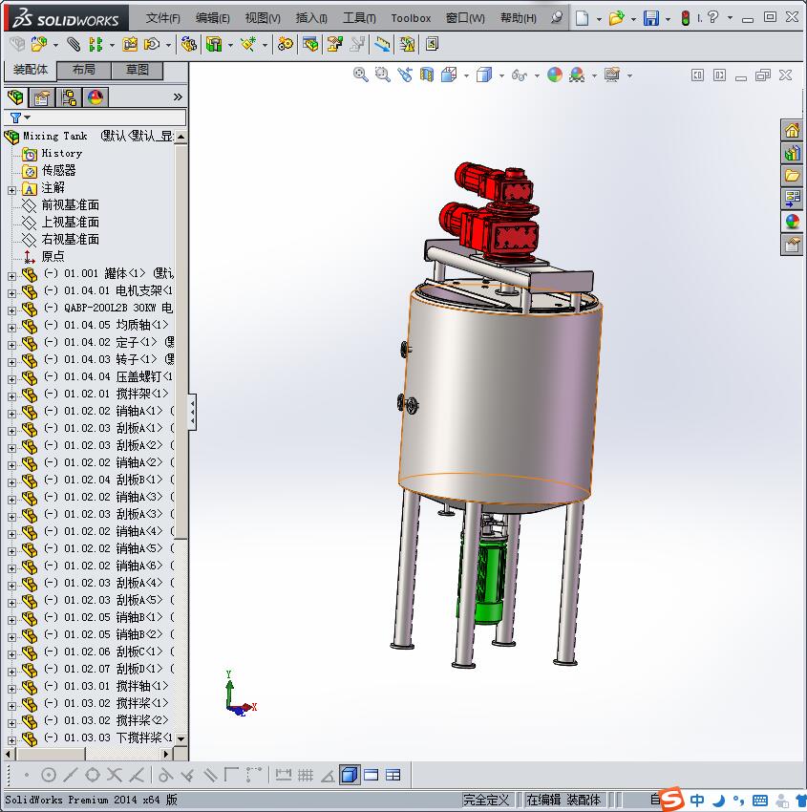Click the feature tree vertical scrollbar down arrow

[x=181, y=738]
